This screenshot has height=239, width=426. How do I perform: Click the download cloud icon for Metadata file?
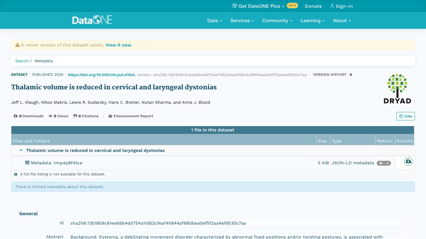pyautogui.click(x=408, y=162)
